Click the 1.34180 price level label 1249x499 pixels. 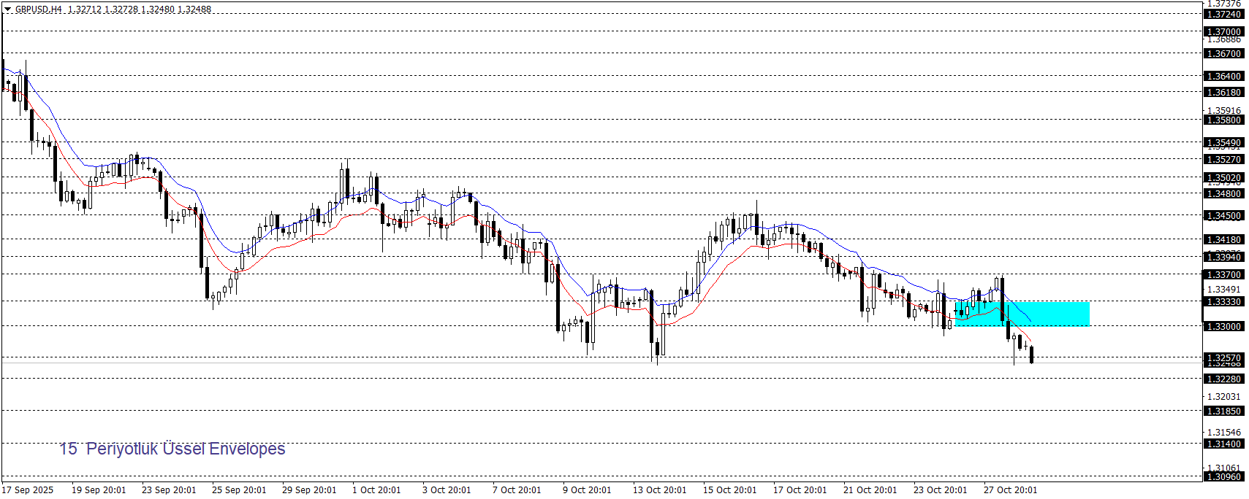point(1223,240)
